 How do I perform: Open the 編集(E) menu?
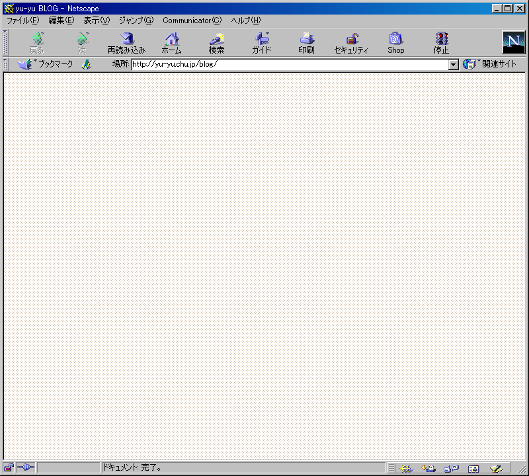click(61, 20)
